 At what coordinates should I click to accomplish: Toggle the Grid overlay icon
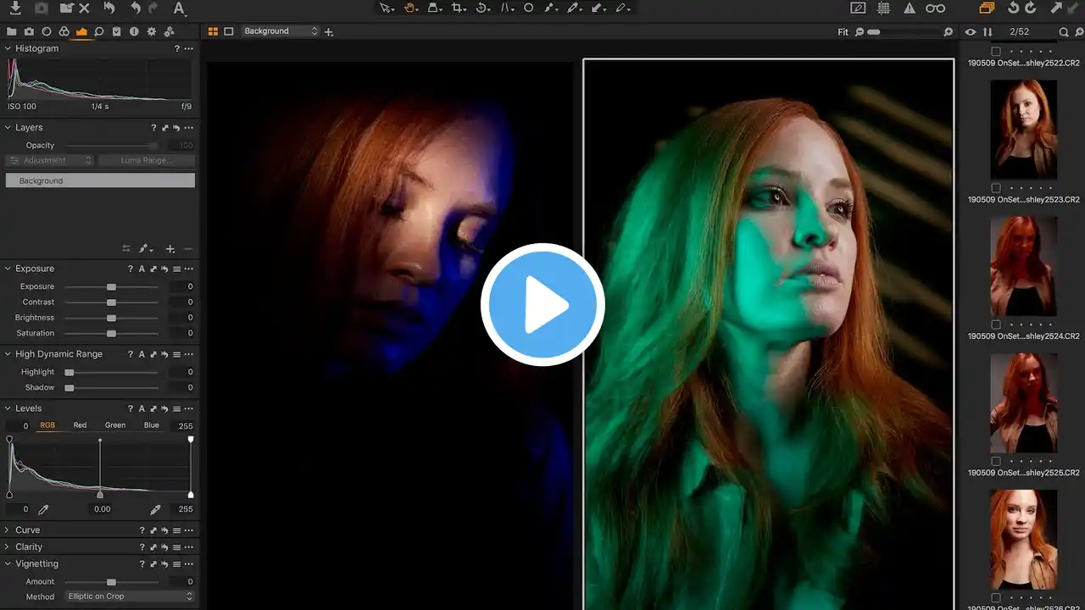884,8
